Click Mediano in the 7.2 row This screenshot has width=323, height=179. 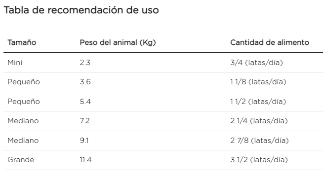[x=23, y=121]
